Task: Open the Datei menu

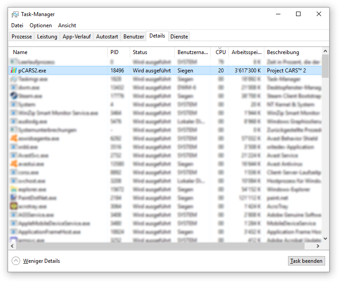Action: pyautogui.click(x=17, y=25)
